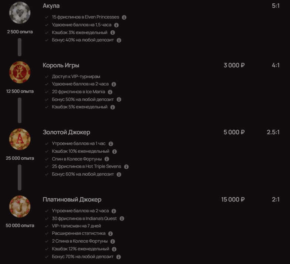
Task: Click the Золотой Джокер A chip badge
Action: click(20, 139)
